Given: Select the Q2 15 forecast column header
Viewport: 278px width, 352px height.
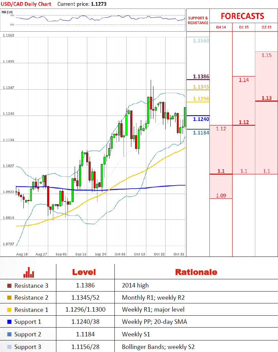Looking at the screenshot, I should tap(266, 27).
